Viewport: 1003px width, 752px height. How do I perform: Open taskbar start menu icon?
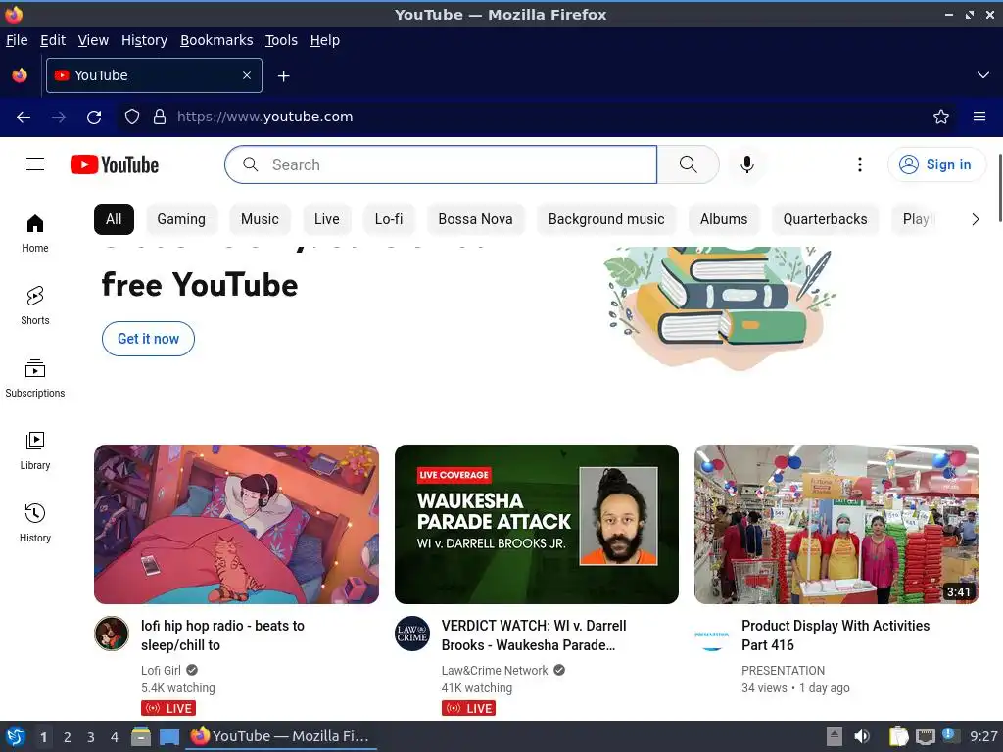[16, 736]
